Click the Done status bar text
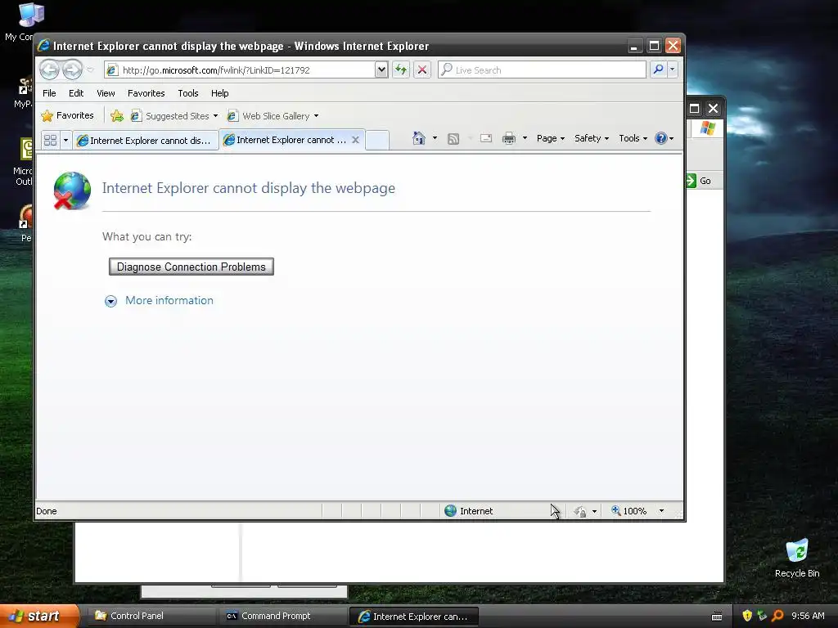 click(47, 511)
